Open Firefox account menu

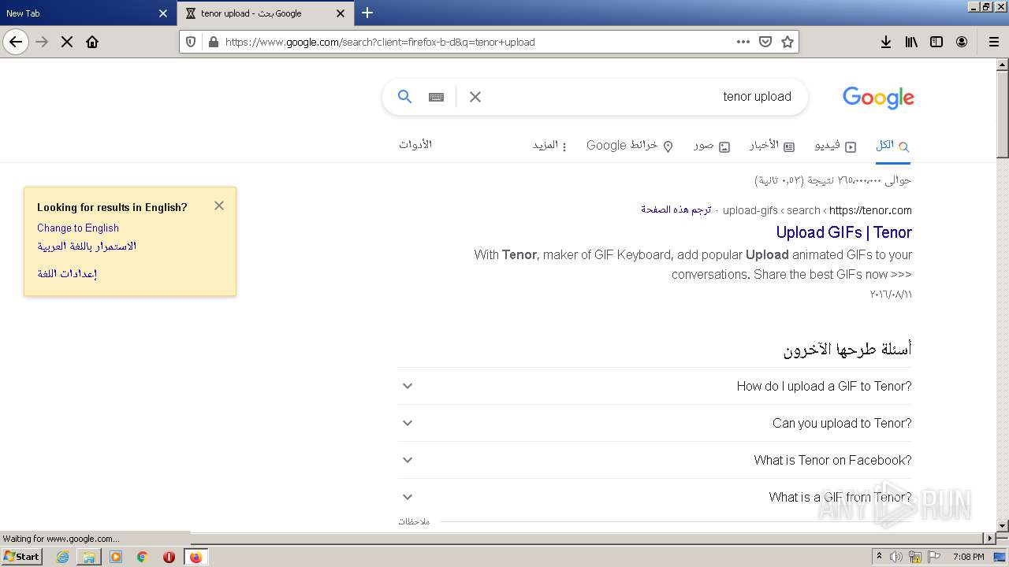tap(962, 42)
